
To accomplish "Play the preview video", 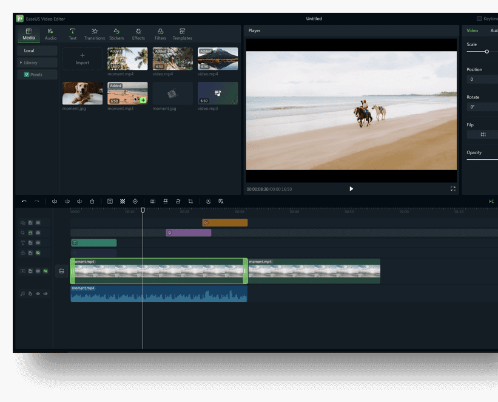I will [x=351, y=189].
